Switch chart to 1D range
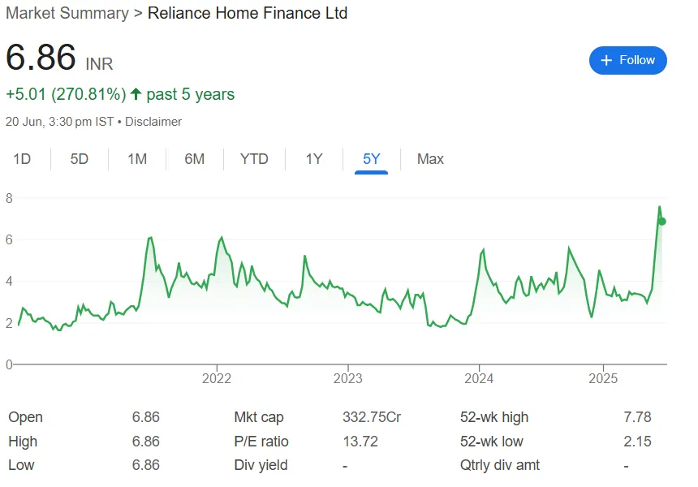The height and width of the screenshot is (487, 698). pyautogui.click(x=22, y=159)
